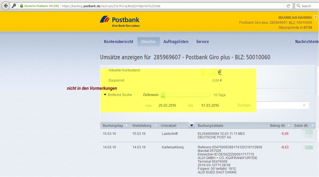The width and height of the screenshot is (319, 177).
Task: Click the Folgenr. 00 Verfalld. 1912 line
Action: click(x=217, y=169)
